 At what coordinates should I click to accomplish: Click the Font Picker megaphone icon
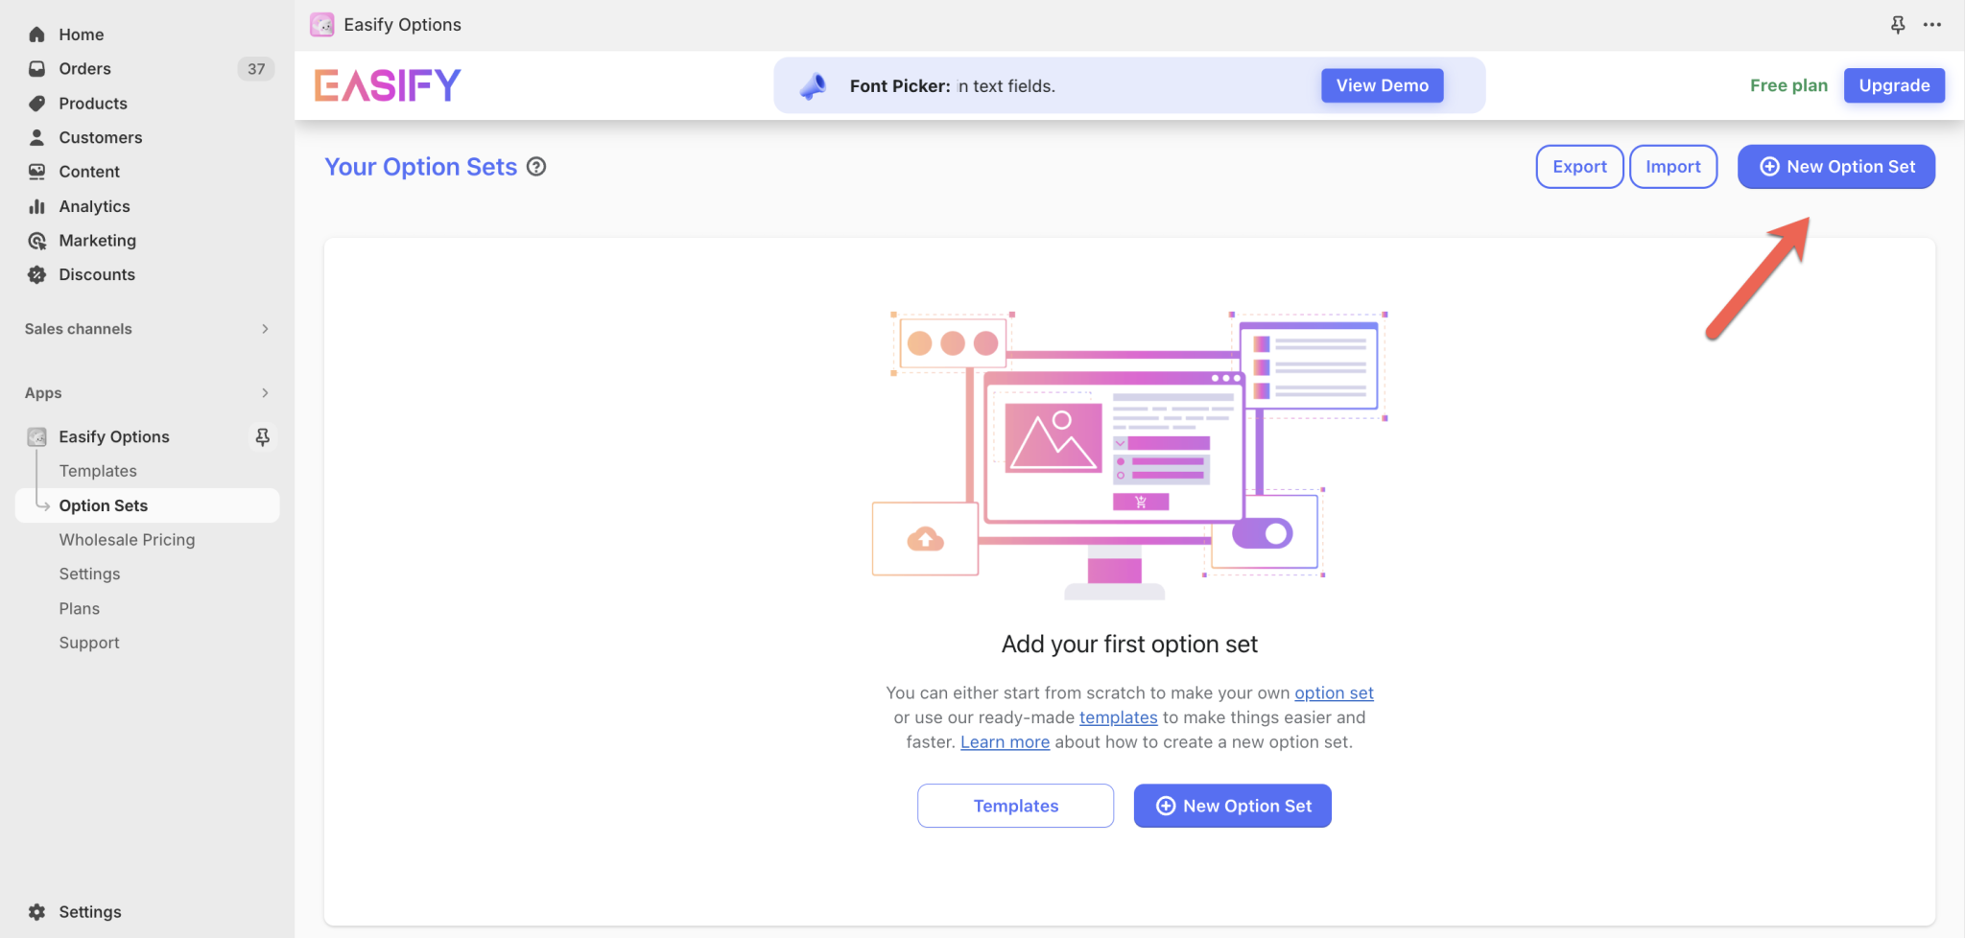click(x=813, y=85)
